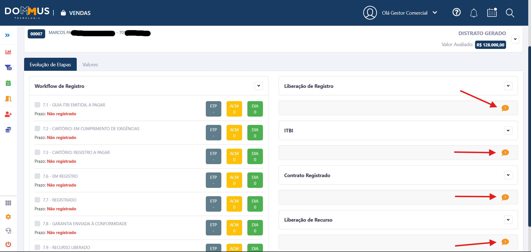Open the sales funnel sidebar icon
This screenshot has height=252, width=531.
(x=8, y=67)
